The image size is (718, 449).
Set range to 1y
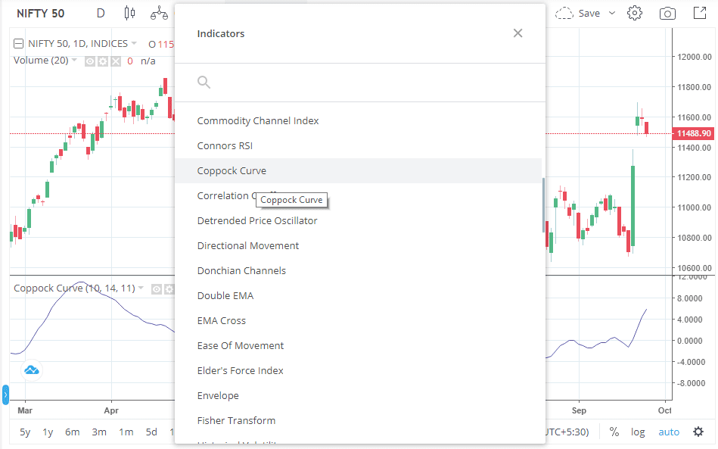click(48, 432)
